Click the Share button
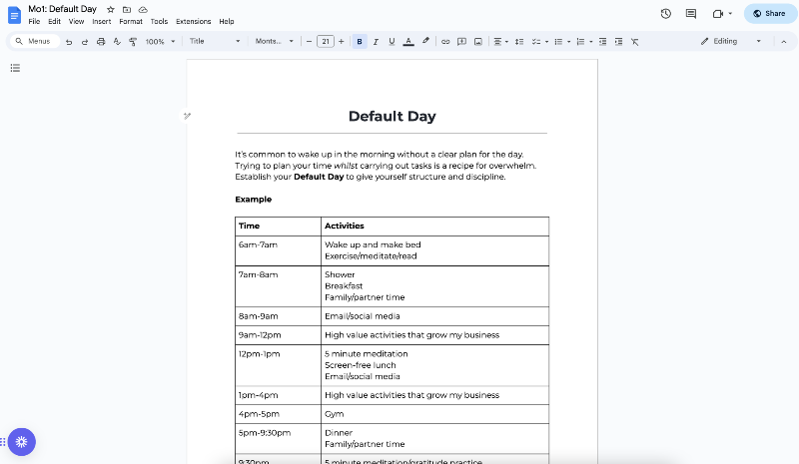Screen dimensions: 799x464 pyautogui.click(x=769, y=14)
